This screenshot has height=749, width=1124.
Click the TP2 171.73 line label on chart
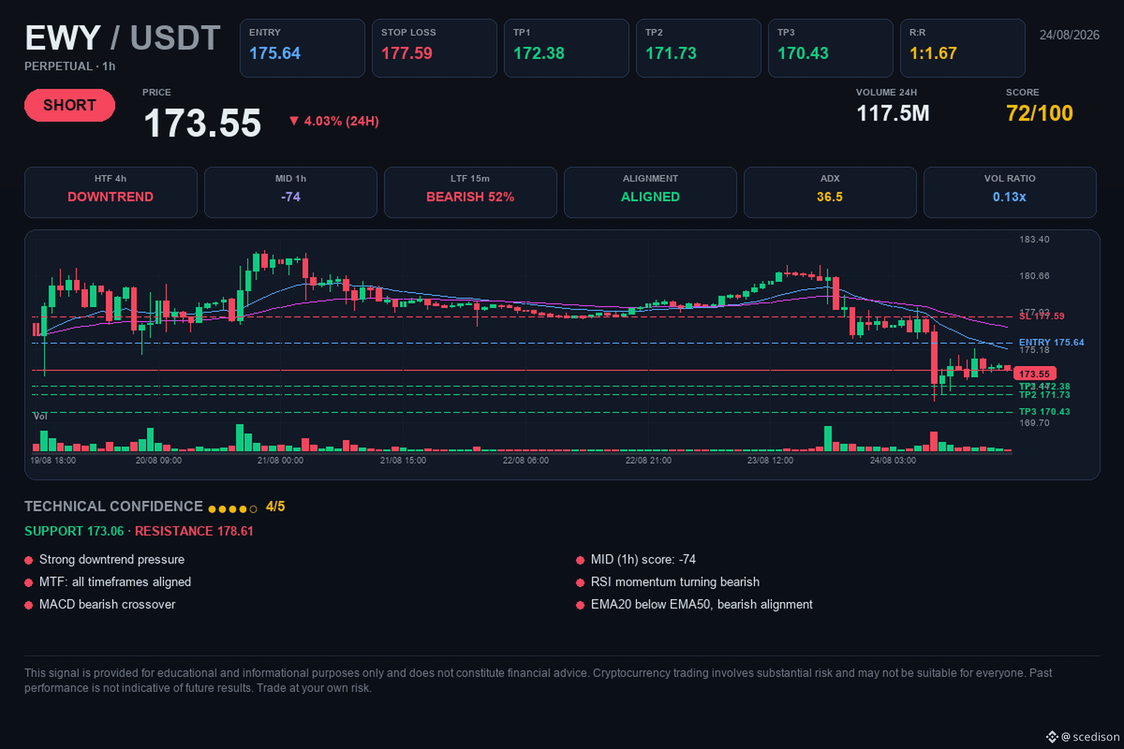pos(1044,395)
